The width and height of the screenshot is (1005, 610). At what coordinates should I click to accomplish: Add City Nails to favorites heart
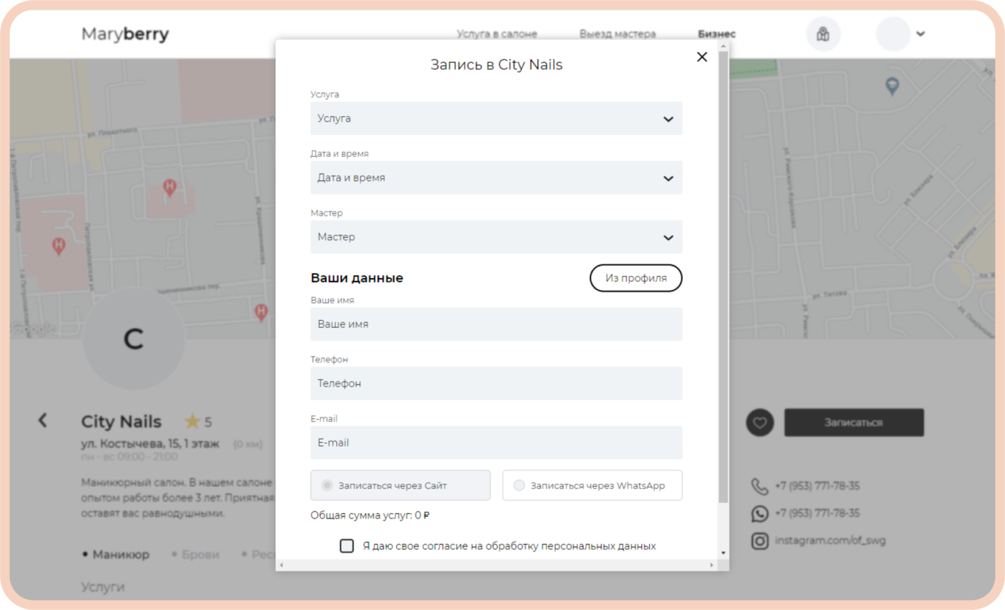click(760, 423)
